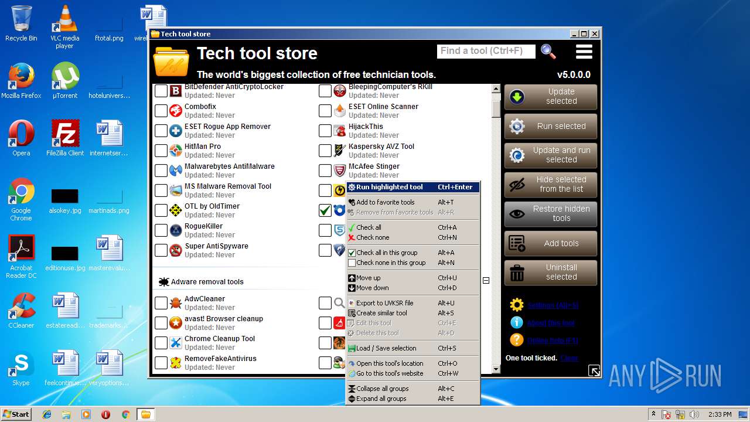
Task: Select Go to this tool's website
Action: [413, 373]
